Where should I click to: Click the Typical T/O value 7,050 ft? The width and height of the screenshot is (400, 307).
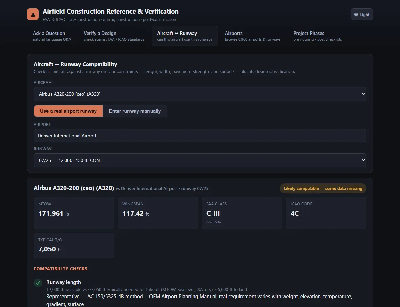(50, 249)
